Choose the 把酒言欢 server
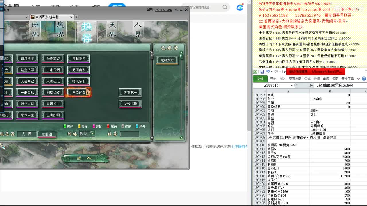Screen dimensions: 367x206 point(79,70)
